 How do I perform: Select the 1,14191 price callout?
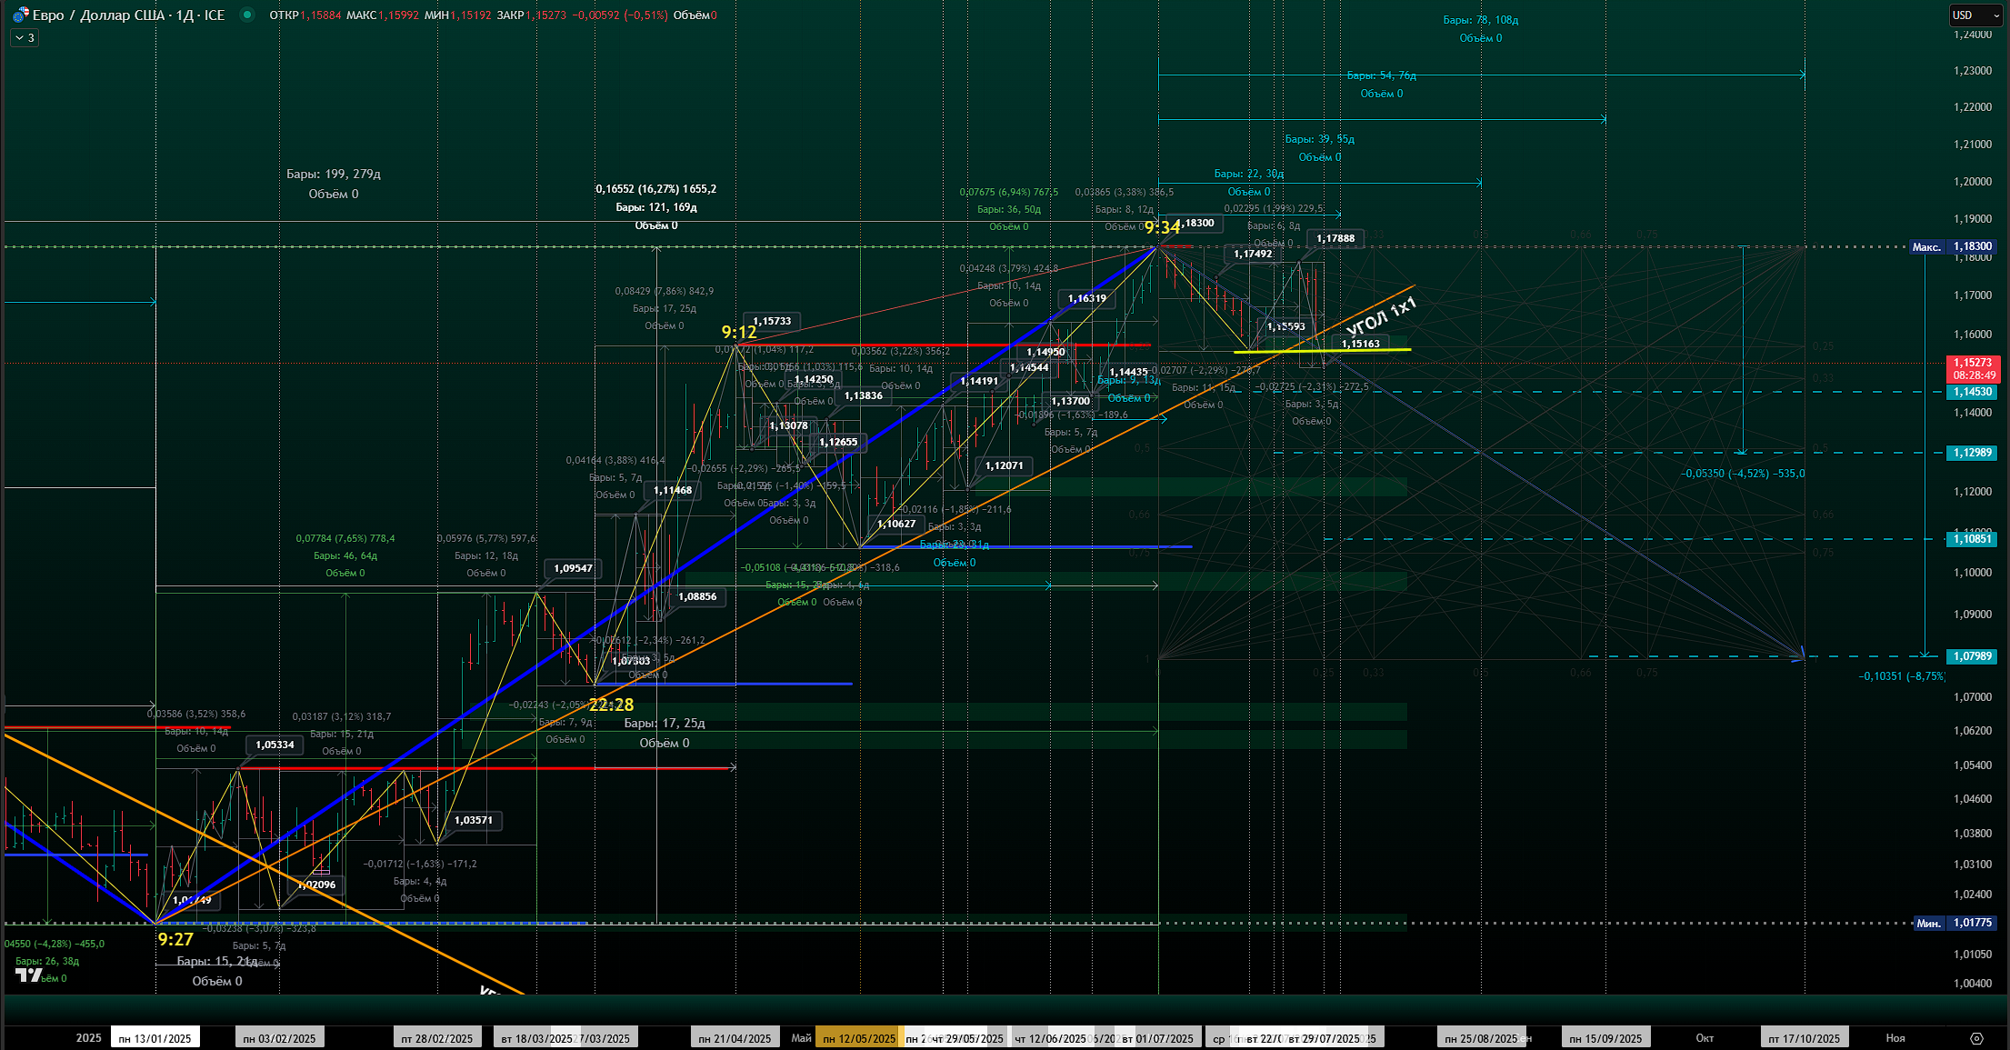point(979,381)
